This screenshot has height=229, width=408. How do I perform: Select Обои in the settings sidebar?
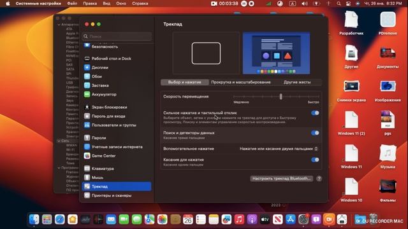pos(117,76)
